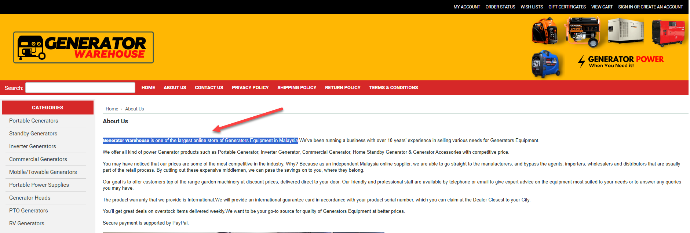The width and height of the screenshot is (690, 233).
Task: Open the Shipping Policy page
Action: [x=296, y=88]
